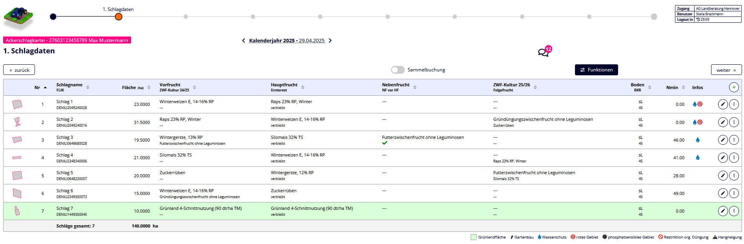Click the Wasserschutz drop icon in Schlag 1
Screen dimensions: 744x244
(x=695, y=104)
